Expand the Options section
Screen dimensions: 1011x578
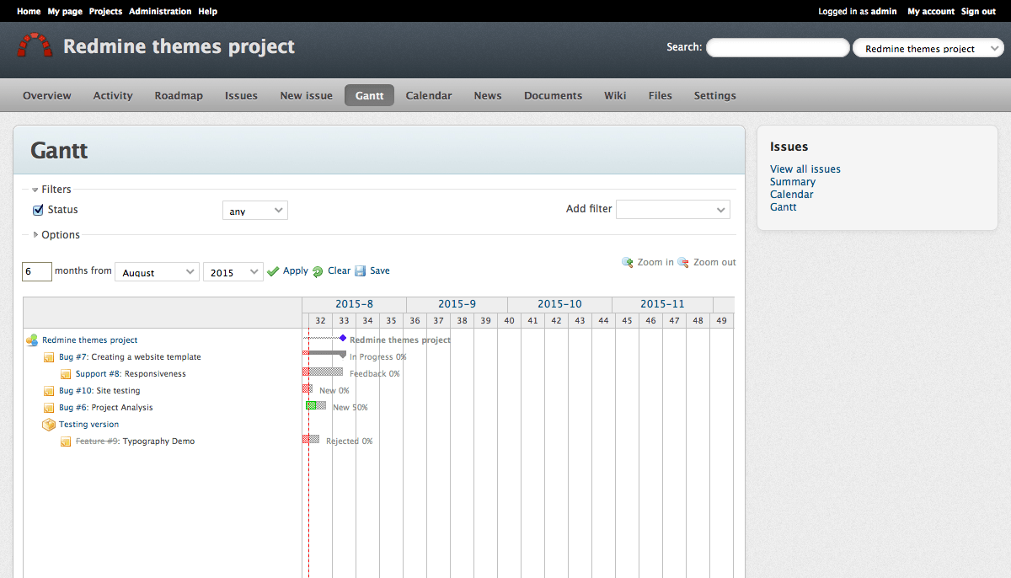pos(56,235)
